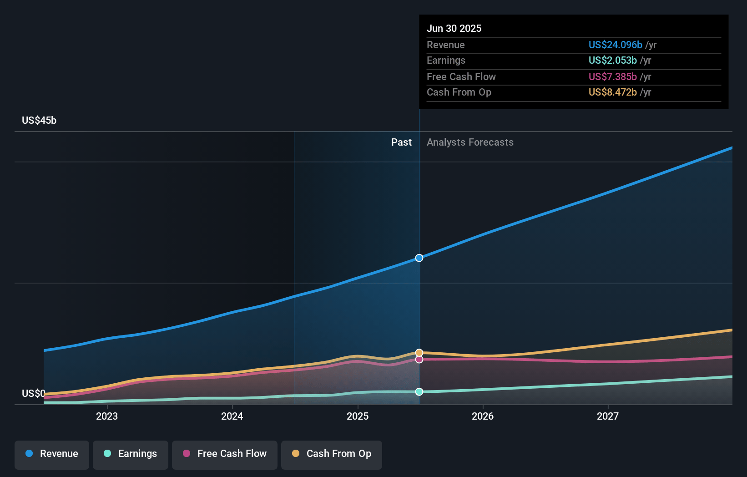This screenshot has height=477, width=747.
Task: Click the US$45b y-axis label
Action: point(39,121)
